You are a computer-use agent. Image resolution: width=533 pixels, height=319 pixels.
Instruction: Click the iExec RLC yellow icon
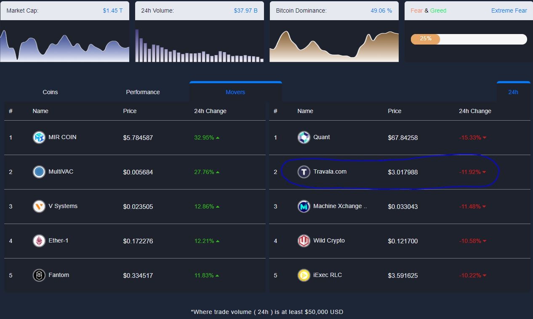pyautogui.click(x=304, y=275)
